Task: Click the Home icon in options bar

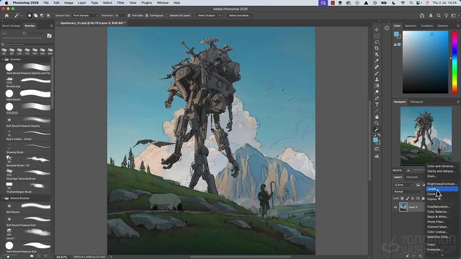Action: coord(7,16)
